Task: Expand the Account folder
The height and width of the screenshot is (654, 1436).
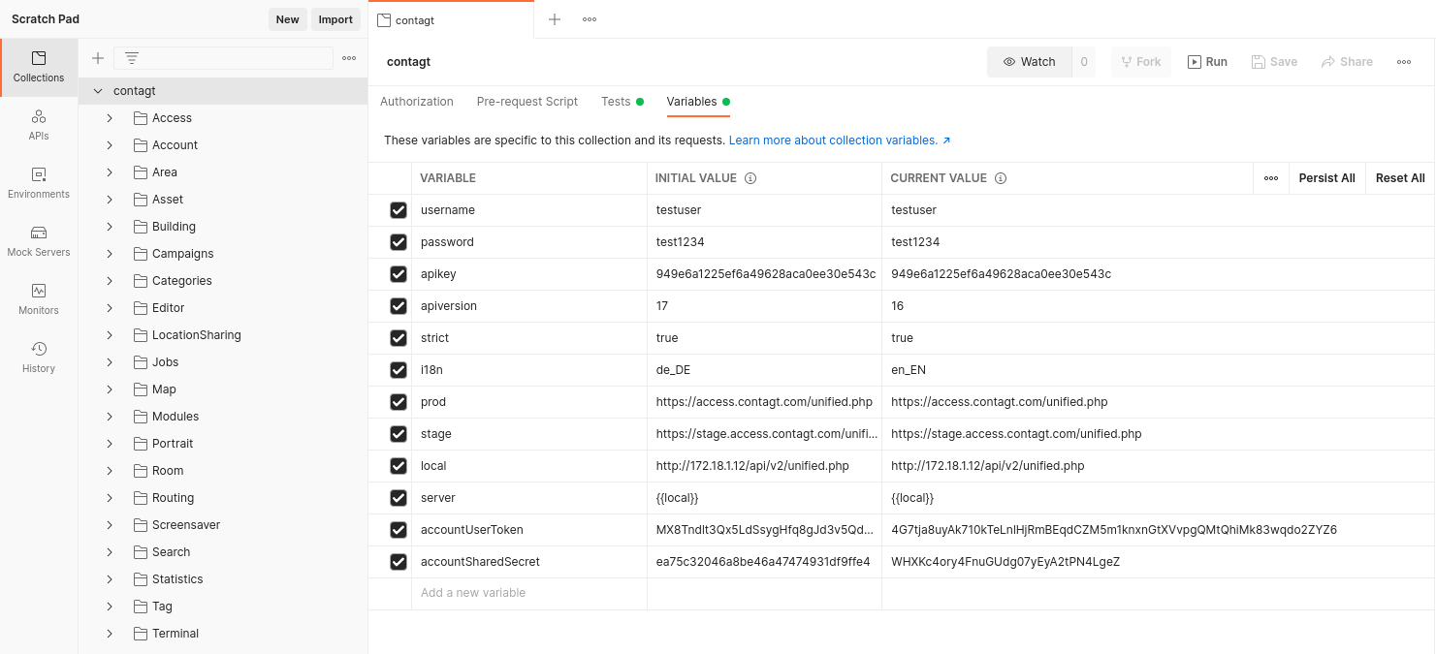Action: pos(110,145)
